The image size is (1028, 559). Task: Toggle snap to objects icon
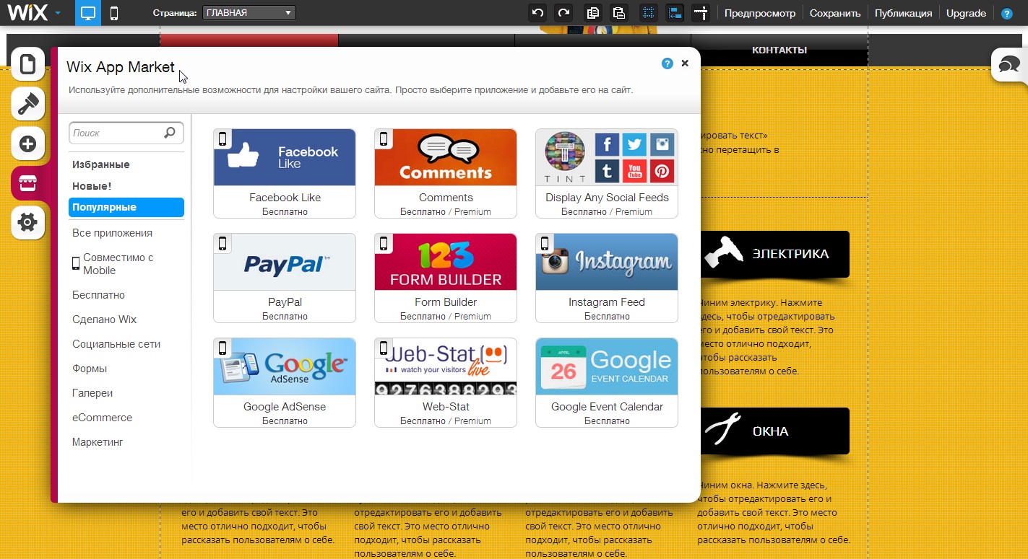[675, 13]
